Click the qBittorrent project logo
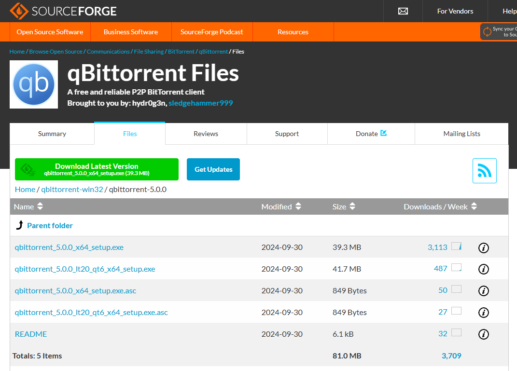 pyautogui.click(x=34, y=84)
